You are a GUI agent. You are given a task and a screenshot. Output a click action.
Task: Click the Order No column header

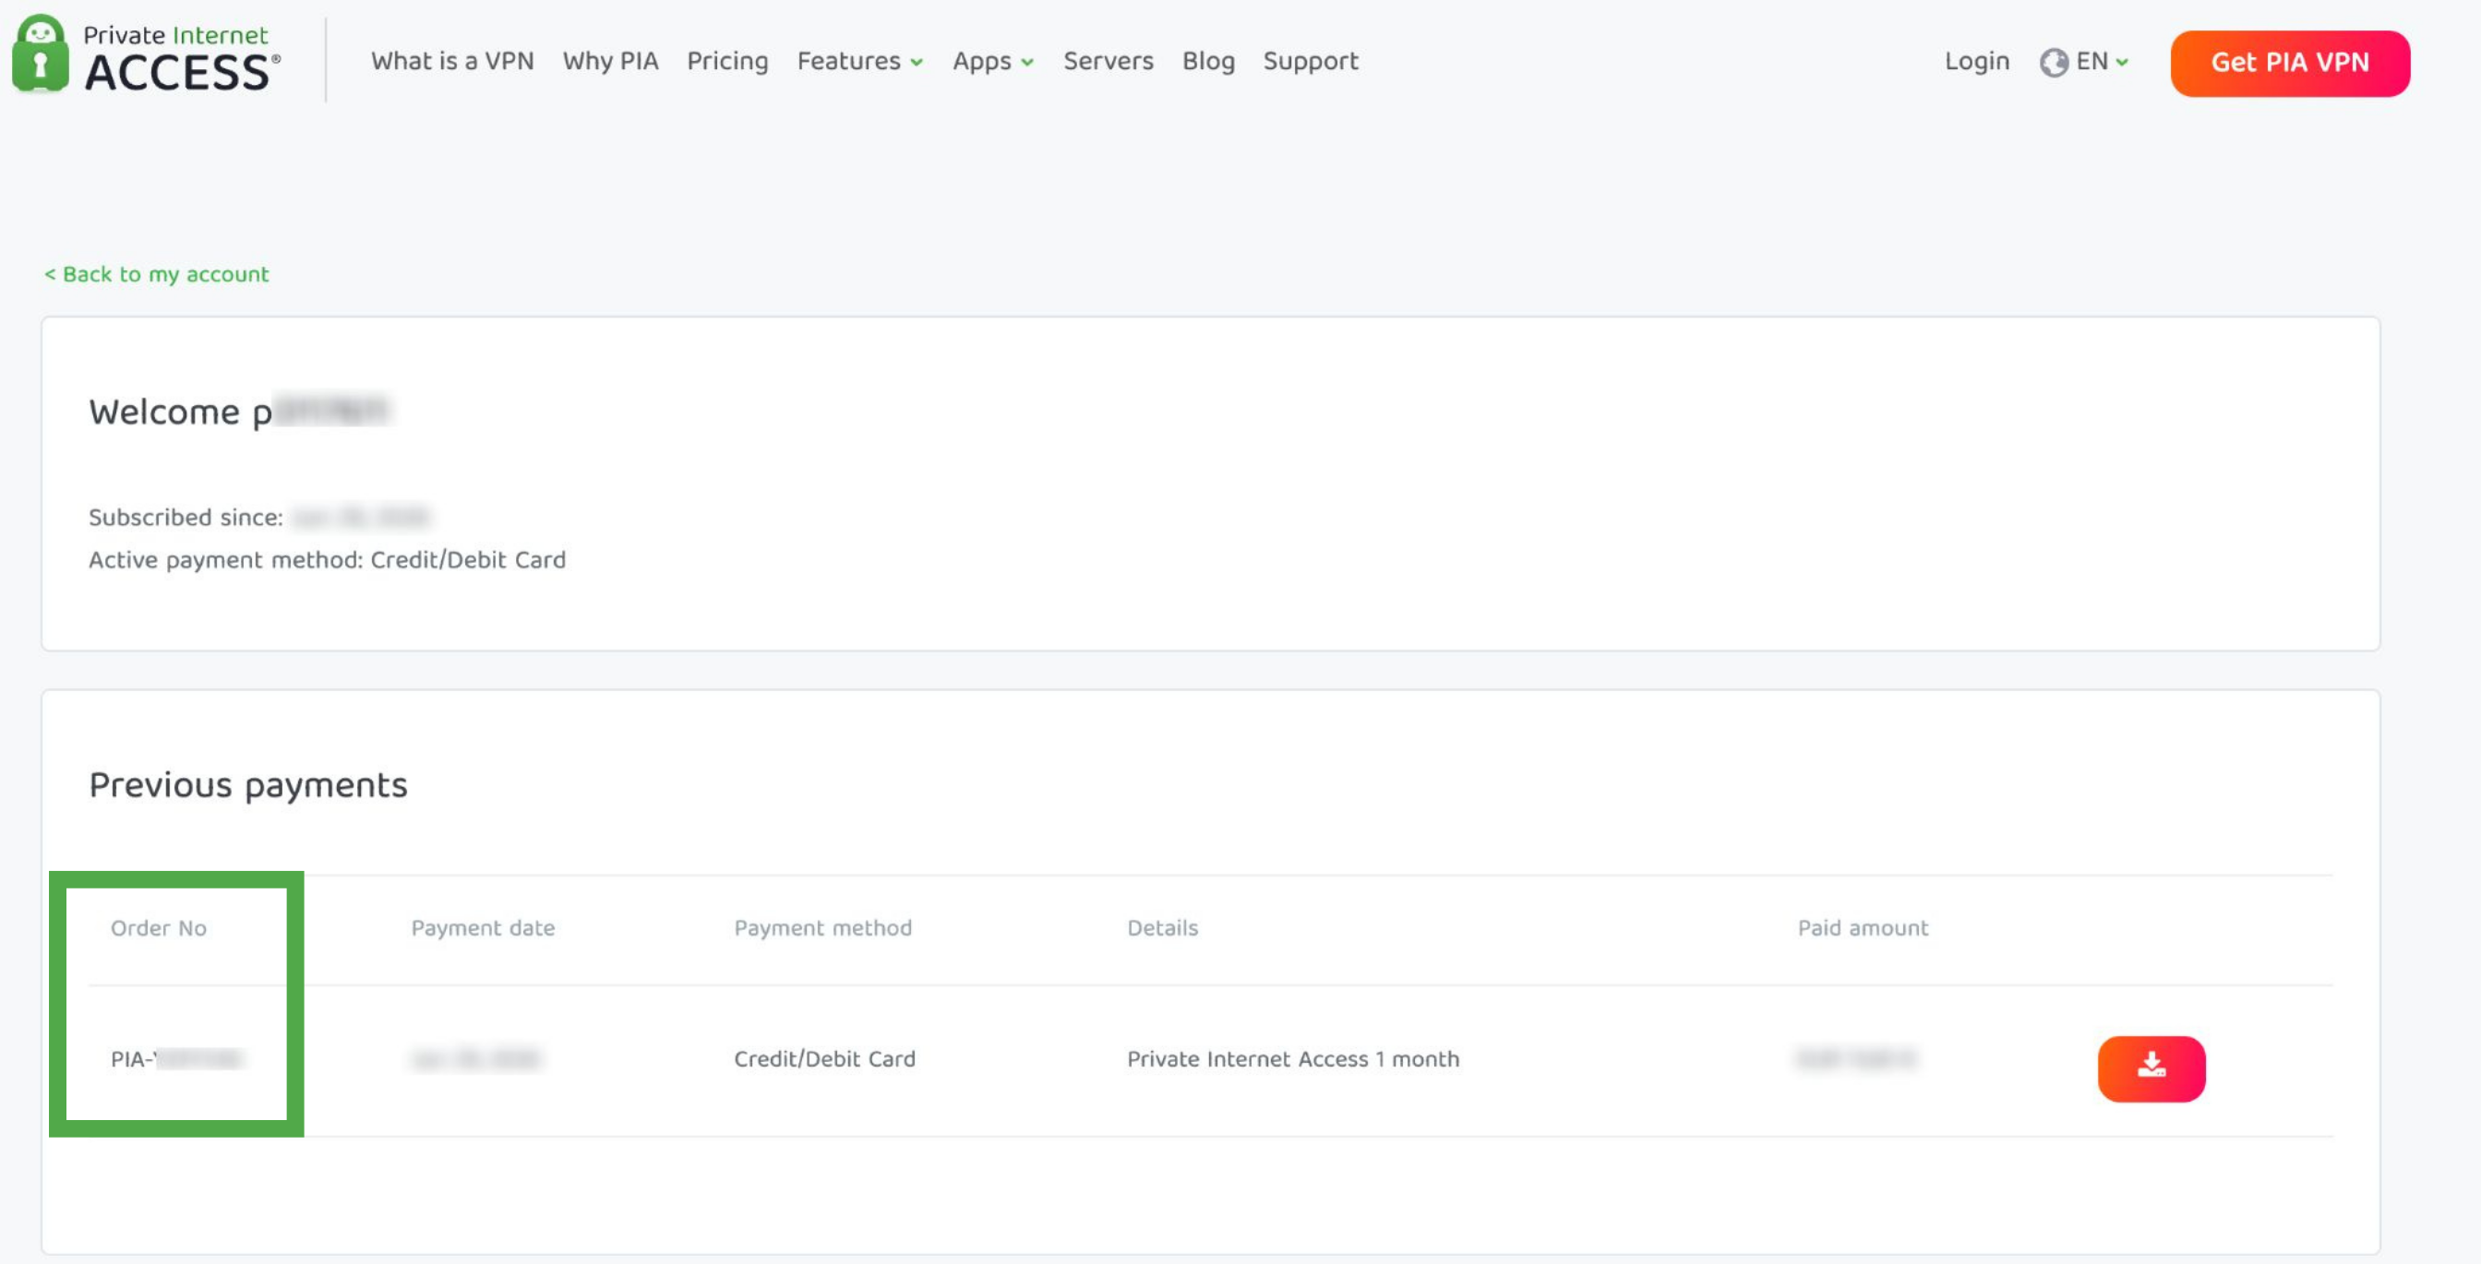coord(158,927)
